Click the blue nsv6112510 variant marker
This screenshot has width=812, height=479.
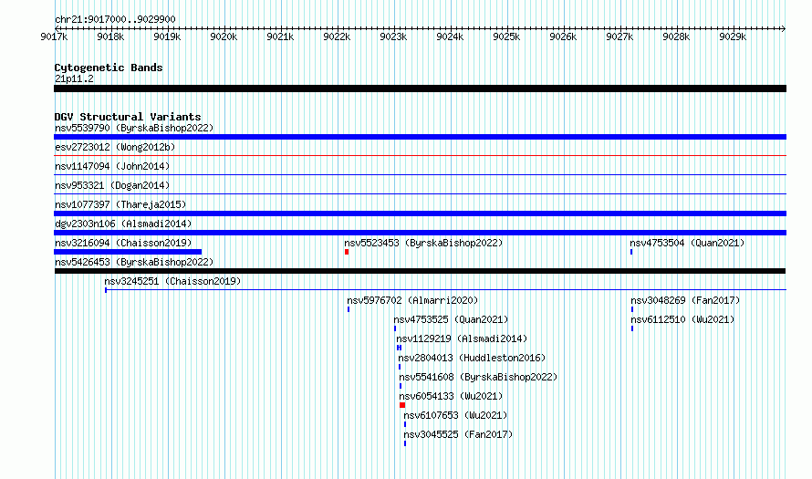tap(632, 328)
